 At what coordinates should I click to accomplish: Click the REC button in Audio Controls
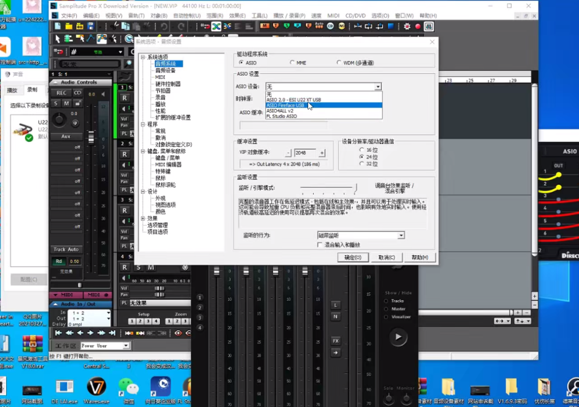point(61,93)
